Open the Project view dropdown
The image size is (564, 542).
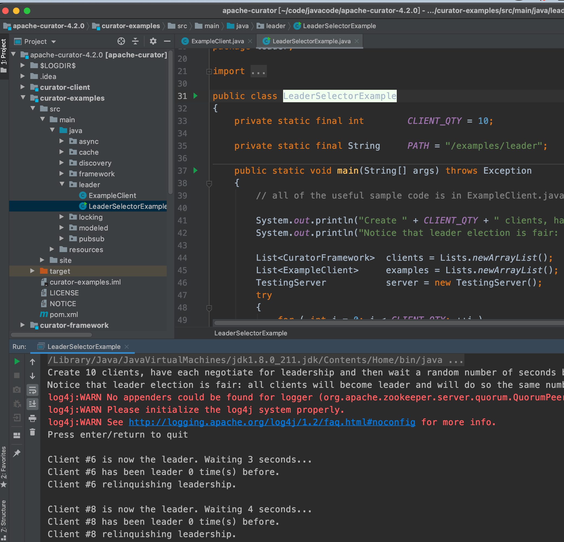point(54,42)
